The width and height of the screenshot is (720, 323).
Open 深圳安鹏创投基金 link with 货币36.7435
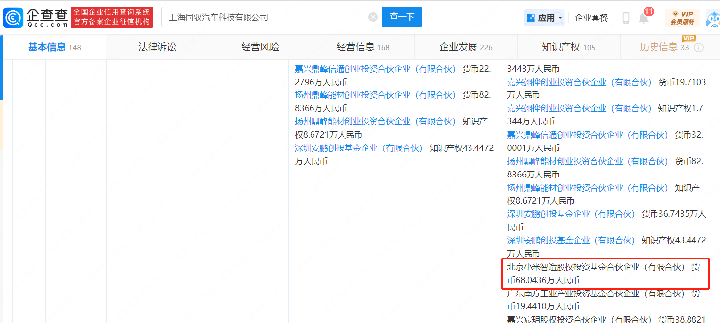coord(571,214)
